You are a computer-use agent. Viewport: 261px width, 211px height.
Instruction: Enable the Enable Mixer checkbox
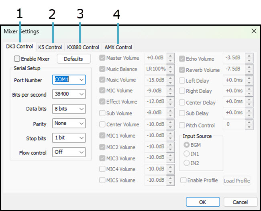17,59
